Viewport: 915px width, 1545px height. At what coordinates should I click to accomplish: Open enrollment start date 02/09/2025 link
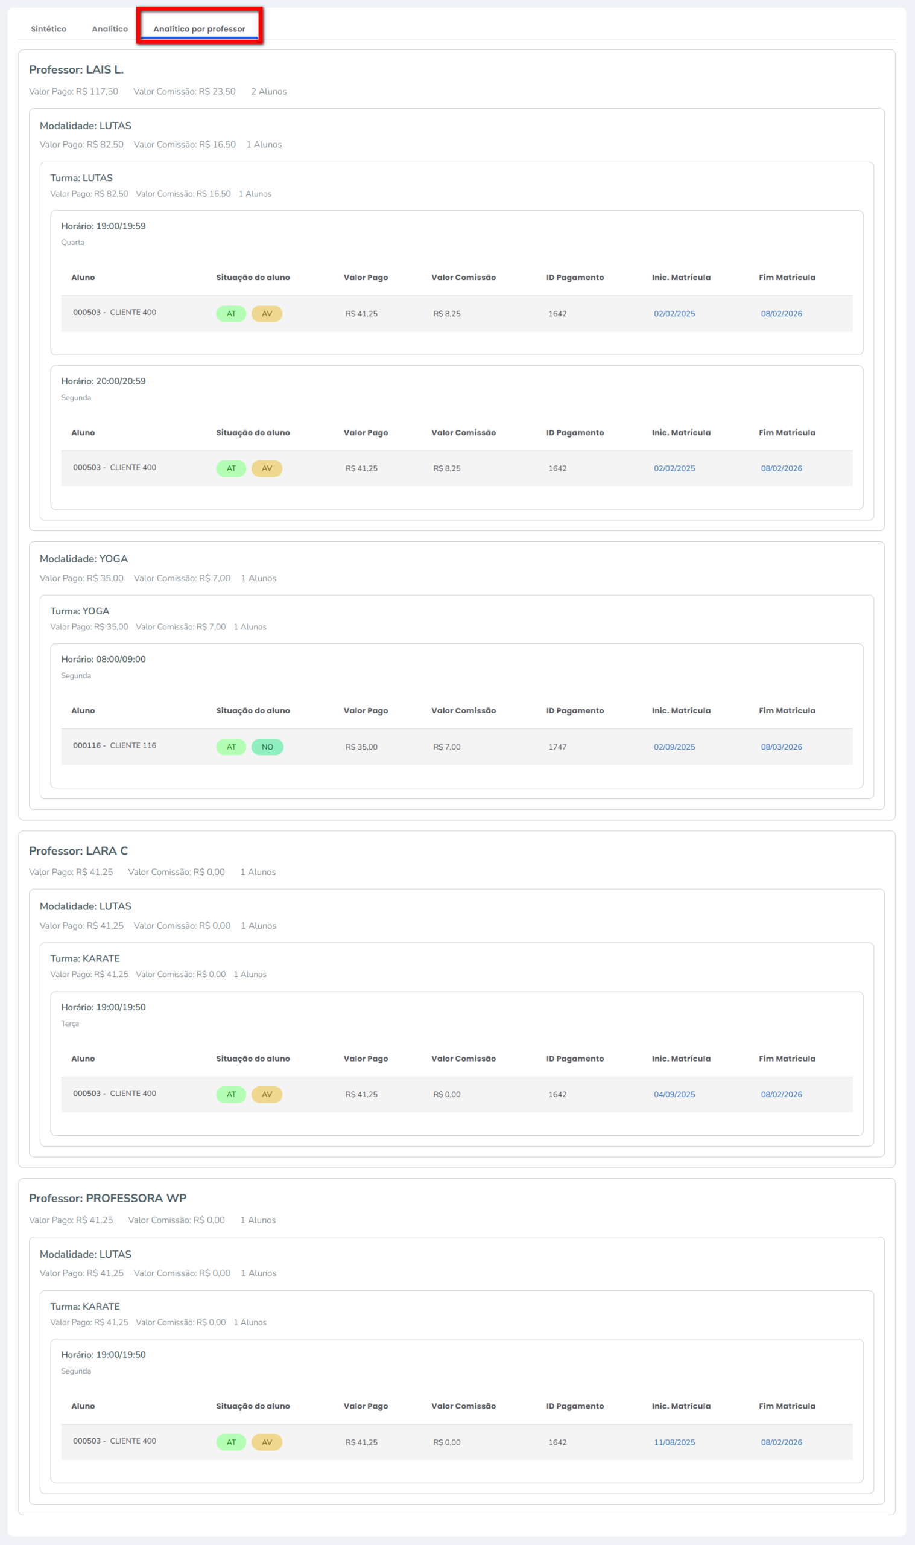pyautogui.click(x=674, y=747)
